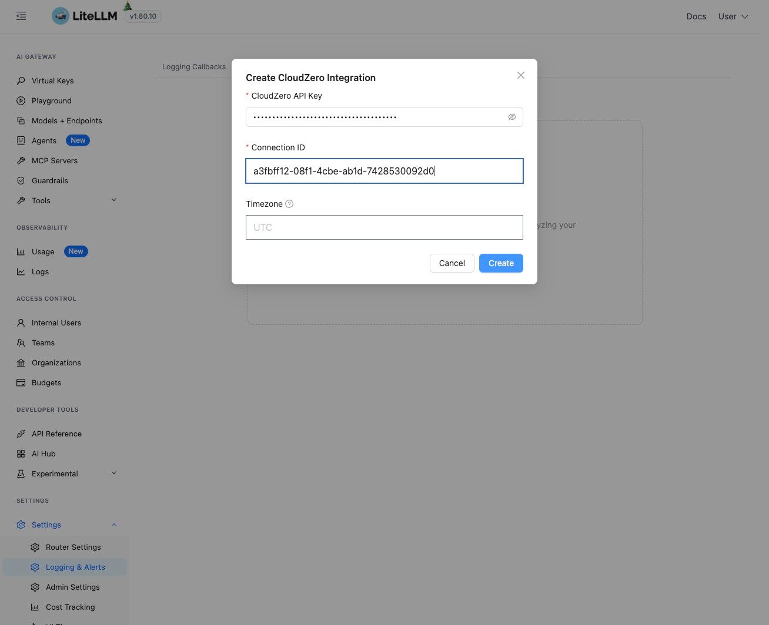Viewport: 769px width, 625px height.
Task: Click the Experimental flask icon
Action: point(21,473)
